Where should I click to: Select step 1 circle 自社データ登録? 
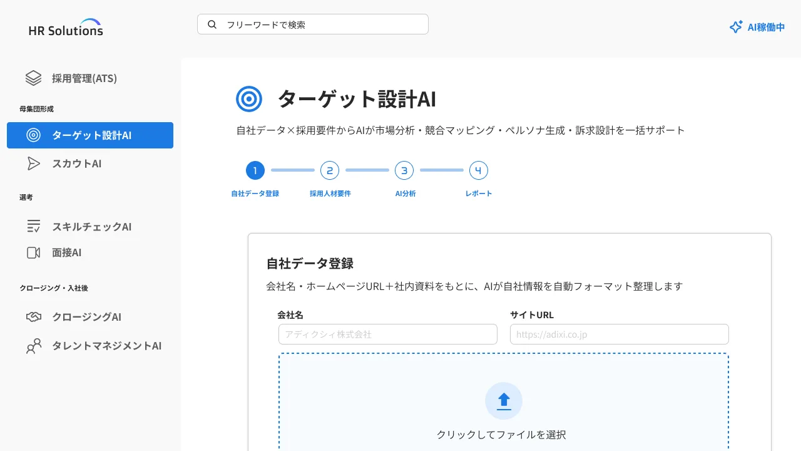click(255, 170)
